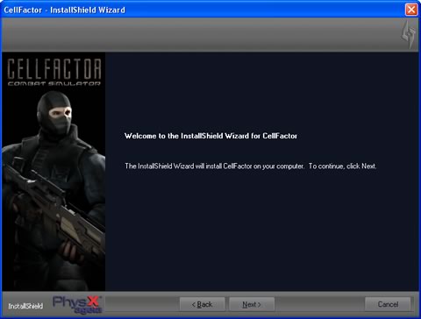Click the CellFactor Combat Simulator logo
The height and width of the screenshot is (319, 421).
[x=54, y=72]
